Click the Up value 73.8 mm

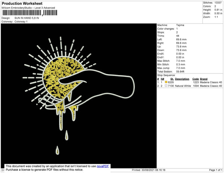tap(181, 47)
